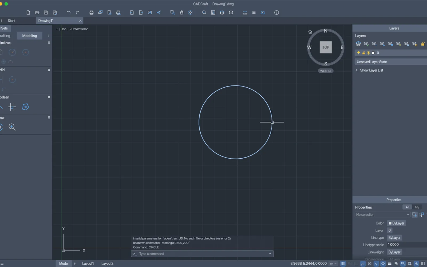Switch to the Start tab
427x267 pixels.
[x=11, y=21]
